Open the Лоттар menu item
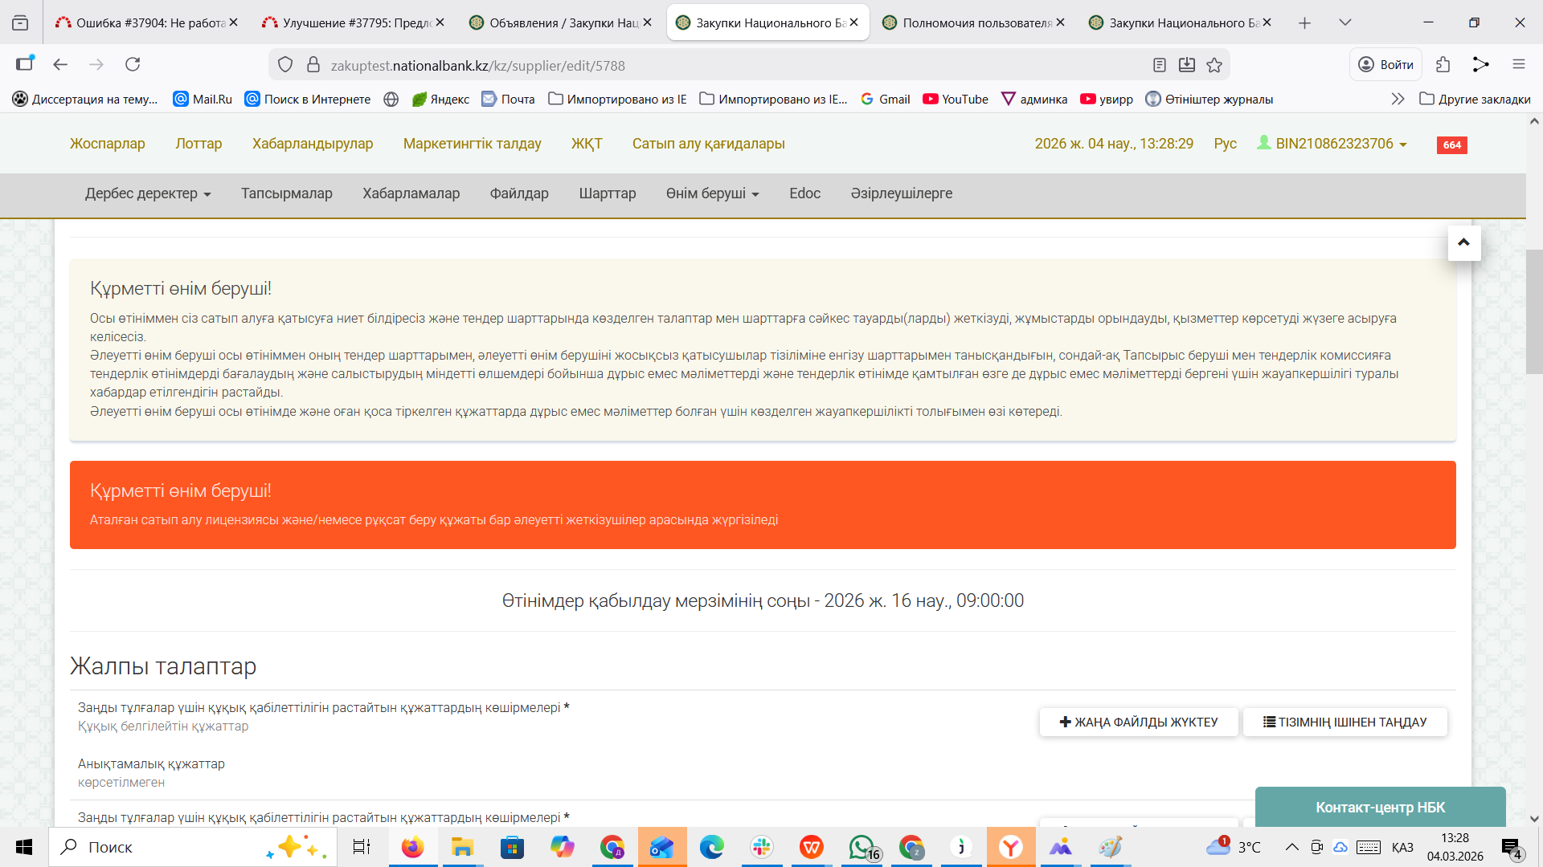The image size is (1543, 867). 199,144
